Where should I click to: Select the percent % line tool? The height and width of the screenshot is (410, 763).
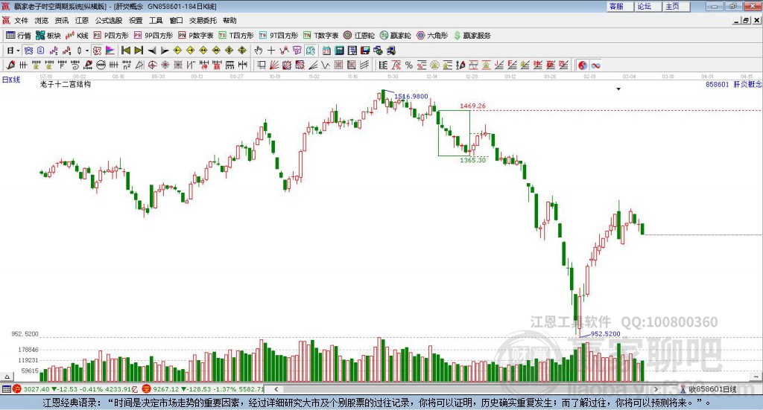tap(409, 65)
